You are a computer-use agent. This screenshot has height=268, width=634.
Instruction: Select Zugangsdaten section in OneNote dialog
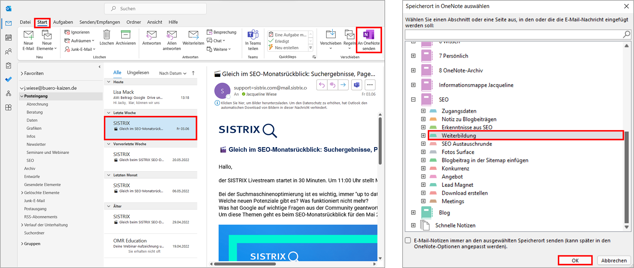459,111
